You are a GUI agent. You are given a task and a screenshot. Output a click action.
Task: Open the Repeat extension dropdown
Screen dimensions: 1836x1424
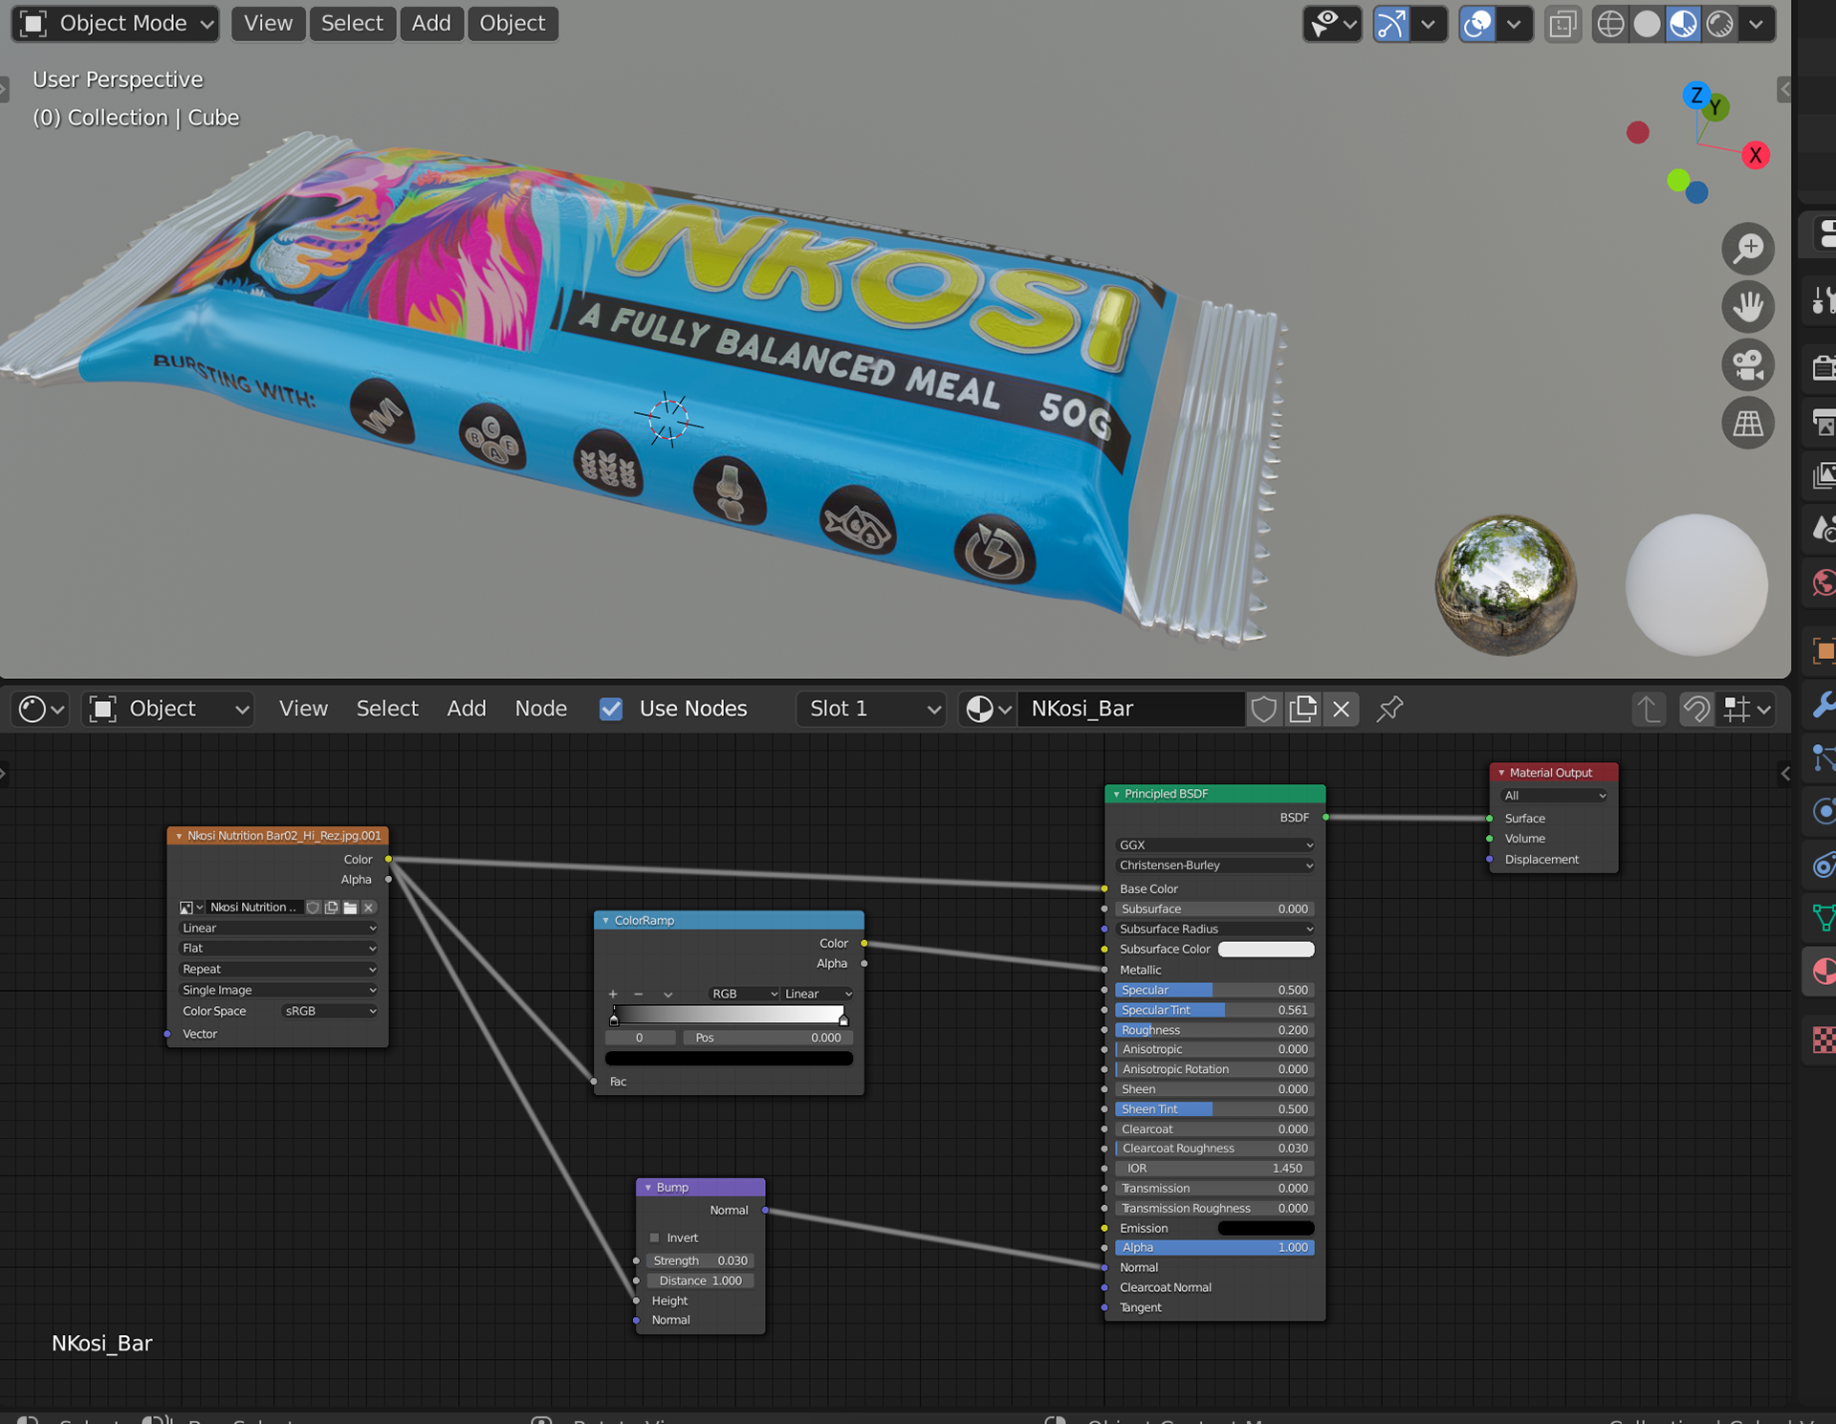(x=278, y=969)
